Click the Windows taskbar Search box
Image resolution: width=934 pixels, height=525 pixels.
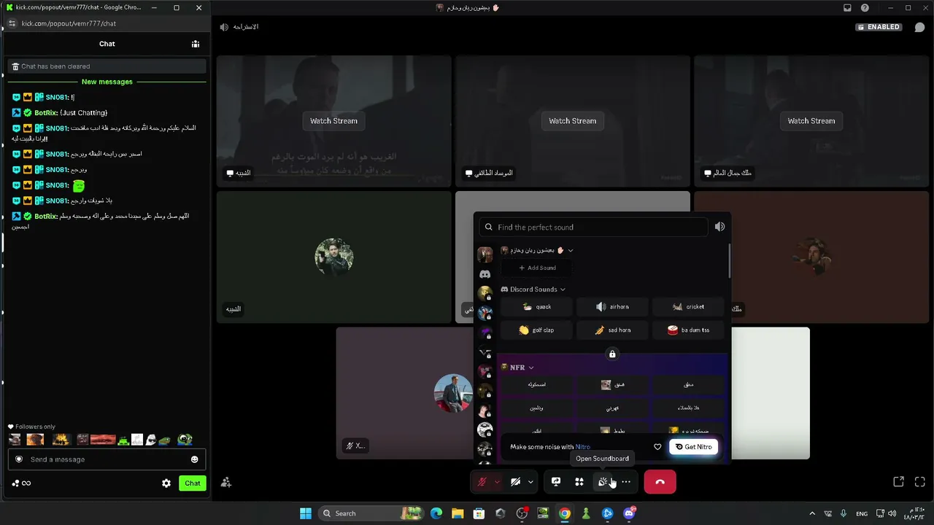pyautogui.click(x=372, y=513)
